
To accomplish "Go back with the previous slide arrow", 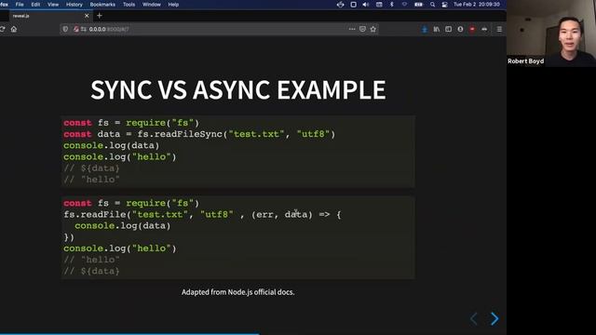I will pyautogui.click(x=474, y=318).
